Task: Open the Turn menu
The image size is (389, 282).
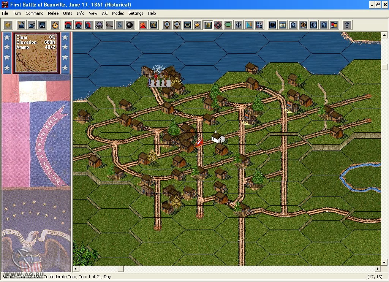Action: click(x=17, y=13)
